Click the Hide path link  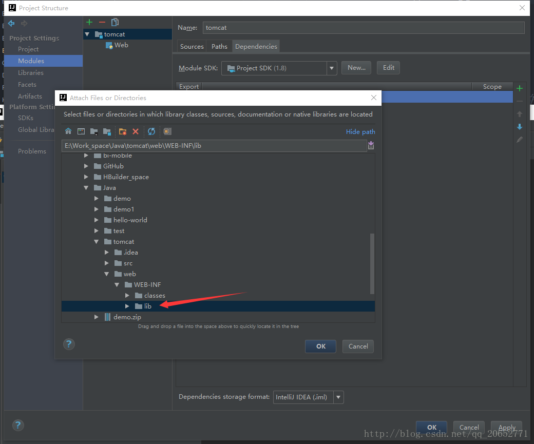(360, 132)
